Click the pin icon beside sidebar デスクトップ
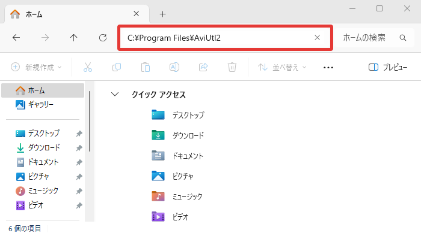This screenshot has width=421, height=236. tap(79, 134)
